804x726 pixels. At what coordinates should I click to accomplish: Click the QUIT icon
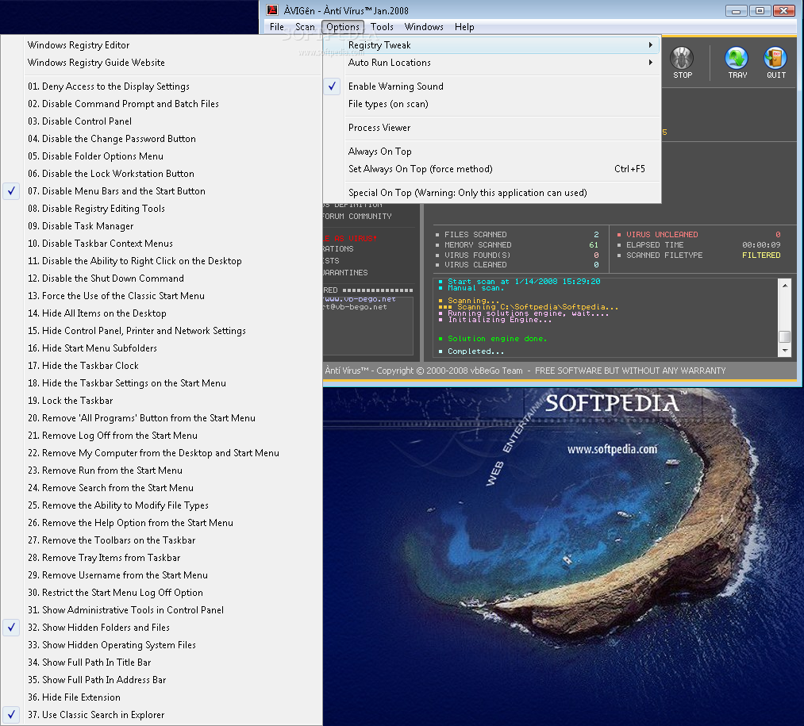coord(775,63)
